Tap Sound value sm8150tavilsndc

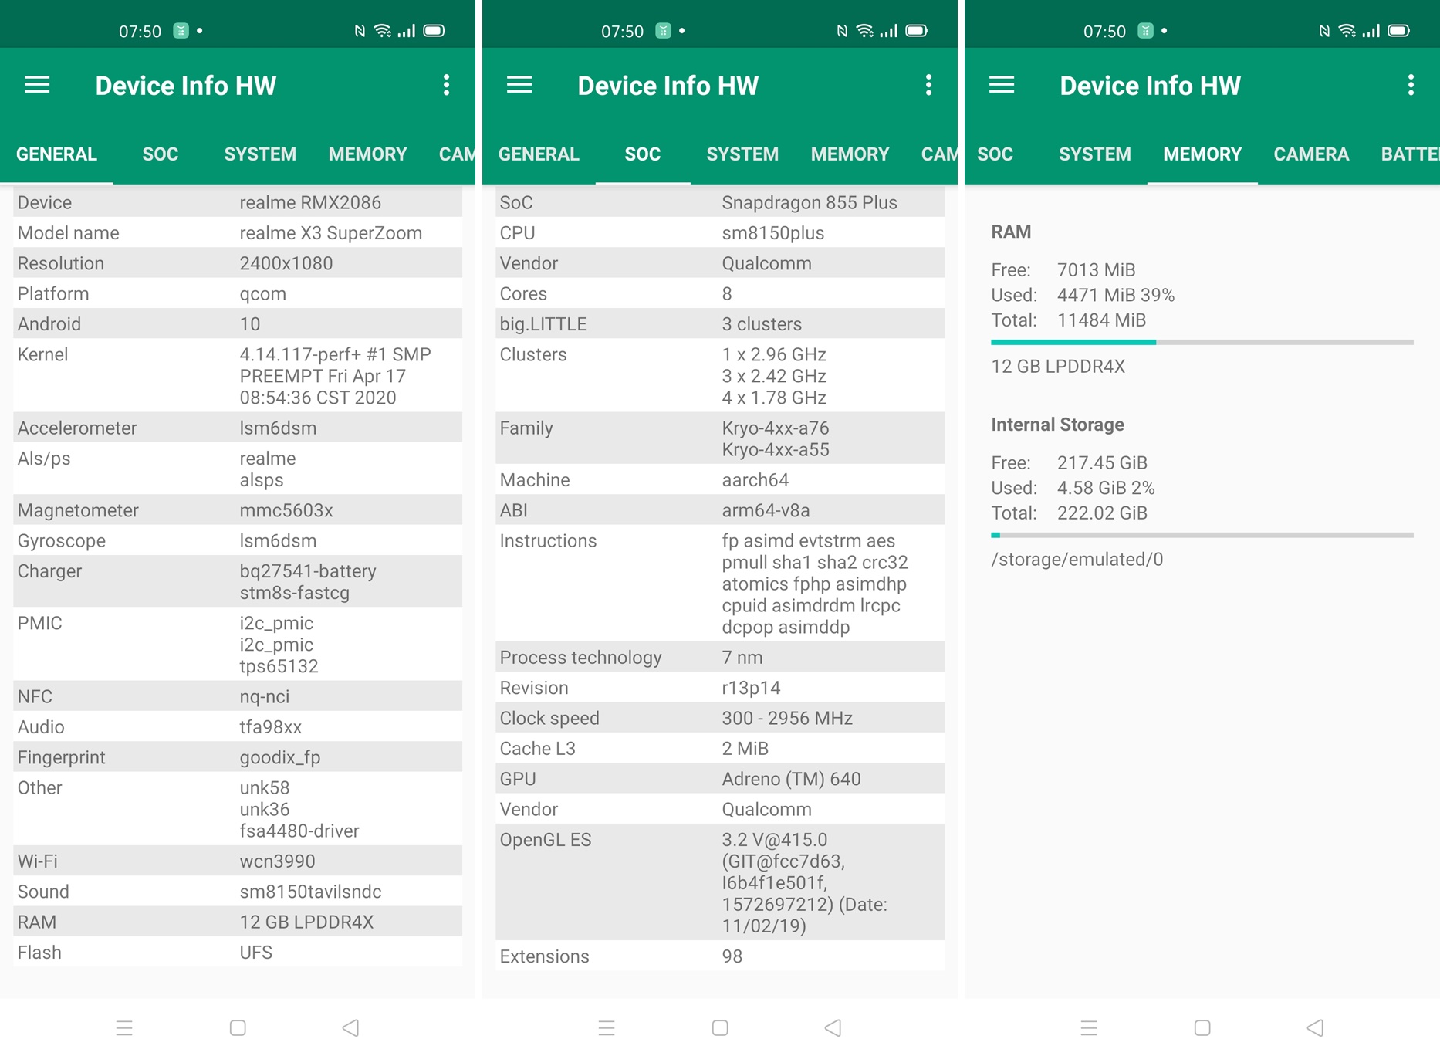tap(310, 892)
